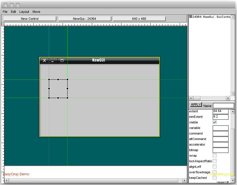Image resolution: width=237 pixels, height=185 pixels.
Task: Toggle the lockAspectRatio checkbox
Action: 215,161
